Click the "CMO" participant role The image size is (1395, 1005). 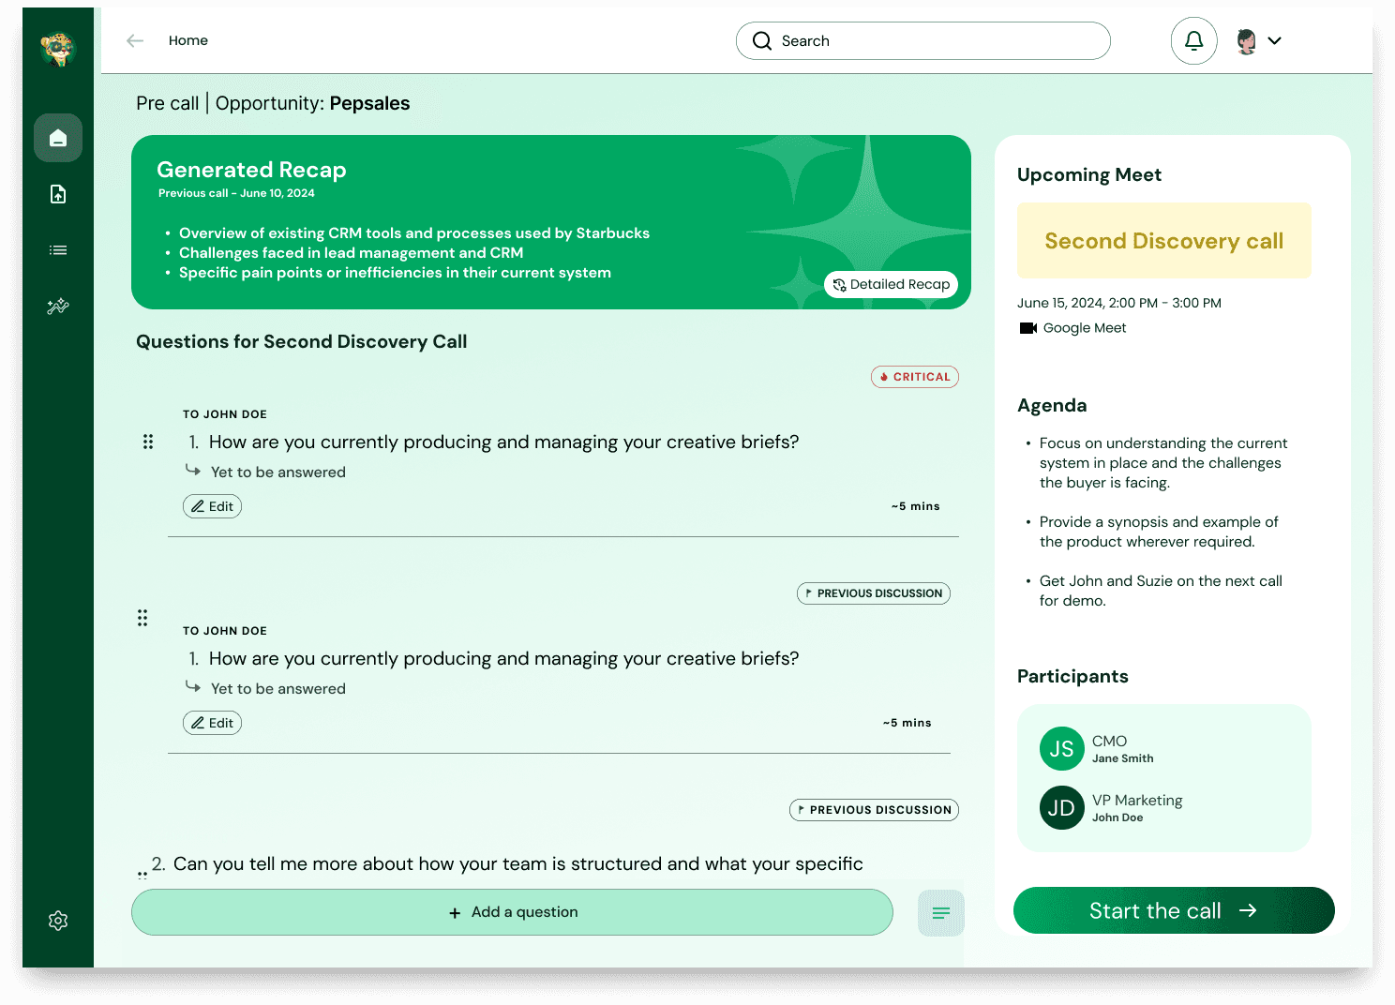click(1109, 741)
